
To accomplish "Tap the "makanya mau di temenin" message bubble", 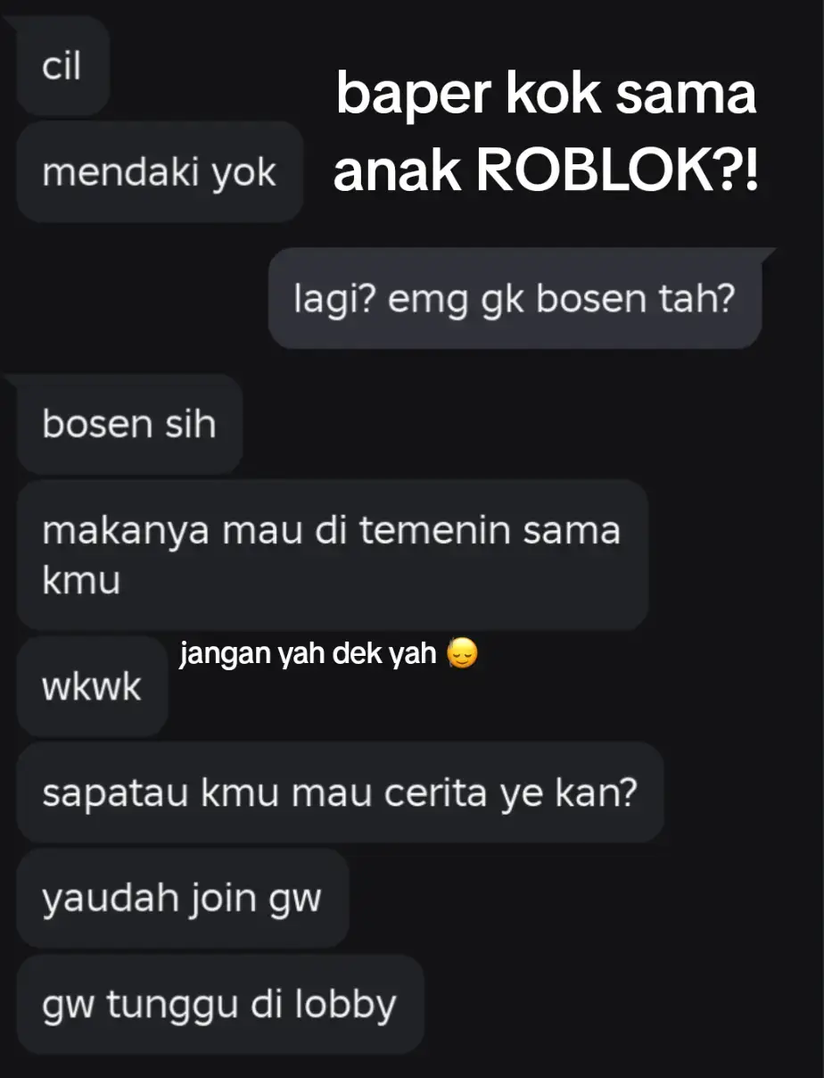I will point(332,555).
